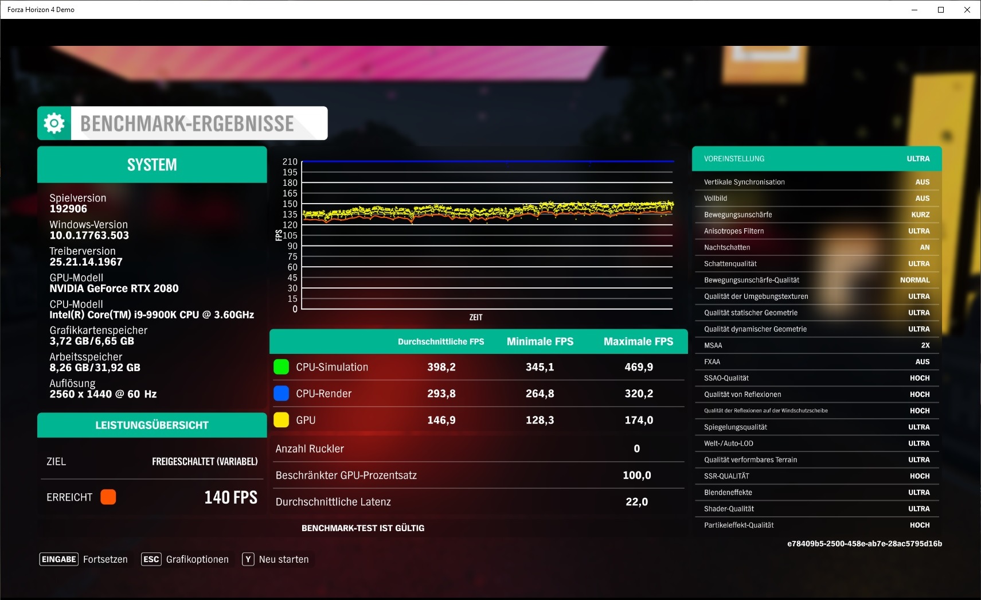
Task: Click the VOREINSTELLUNG ULTRA header row
Action: [816, 159]
